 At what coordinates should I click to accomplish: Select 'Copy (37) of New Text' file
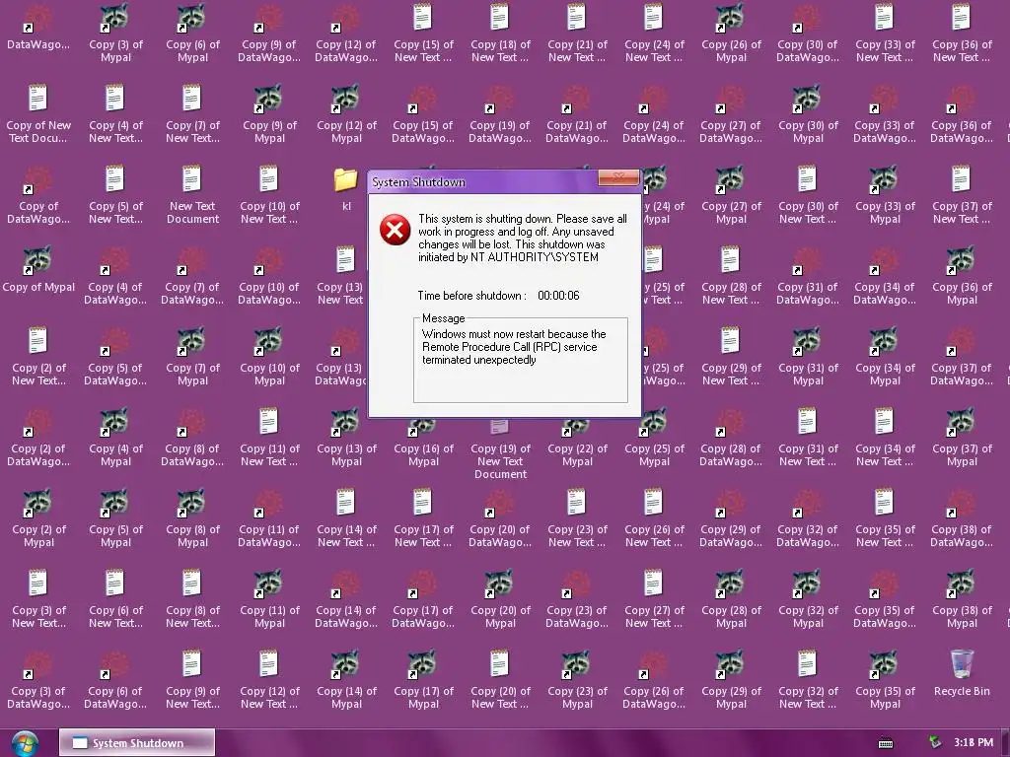(962, 194)
